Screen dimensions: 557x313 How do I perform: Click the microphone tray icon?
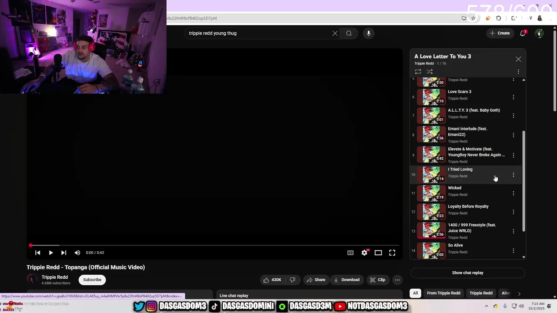pyautogui.click(x=505, y=306)
